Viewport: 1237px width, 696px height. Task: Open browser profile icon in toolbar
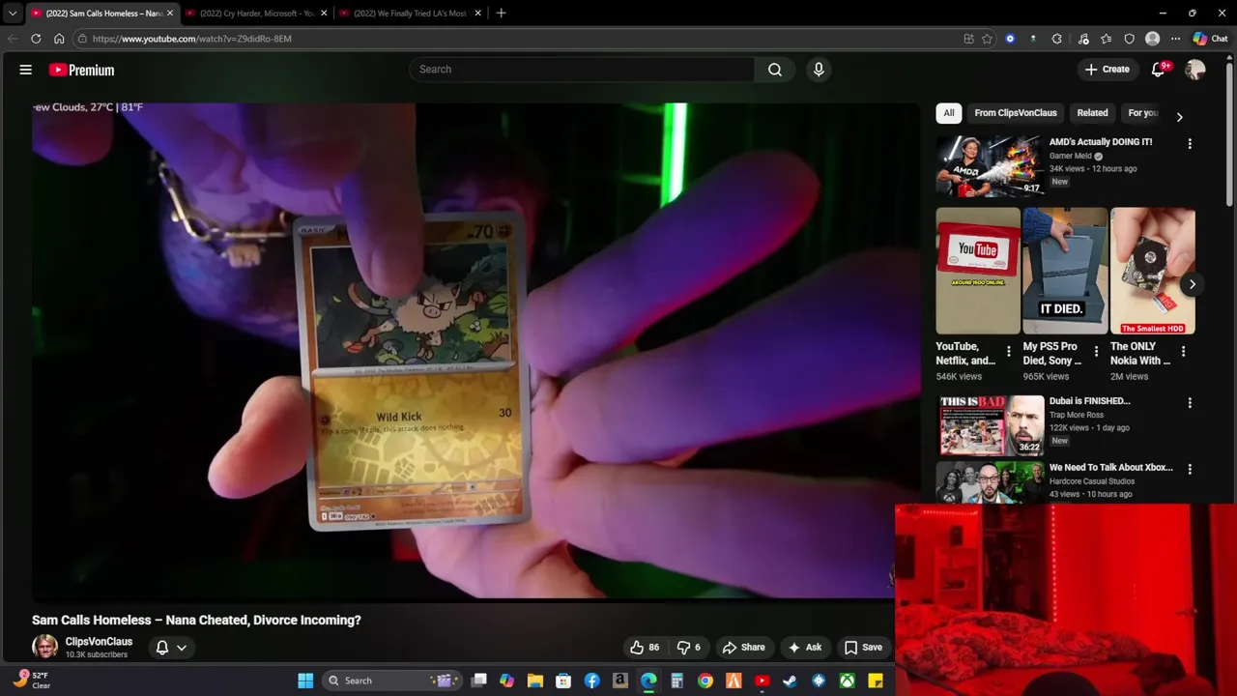point(1152,39)
